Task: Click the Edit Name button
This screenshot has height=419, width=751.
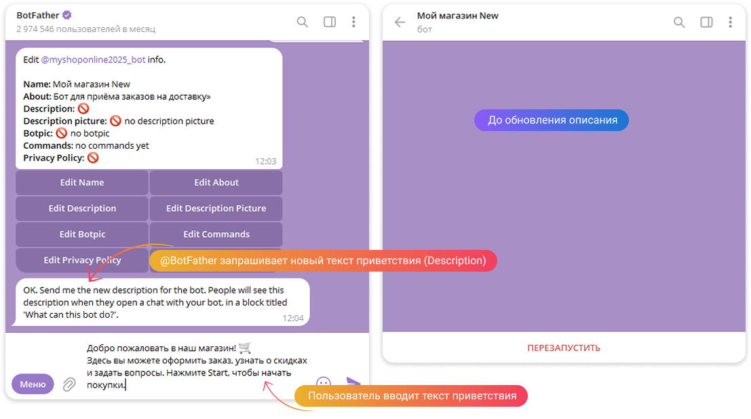Action: [82, 183]
